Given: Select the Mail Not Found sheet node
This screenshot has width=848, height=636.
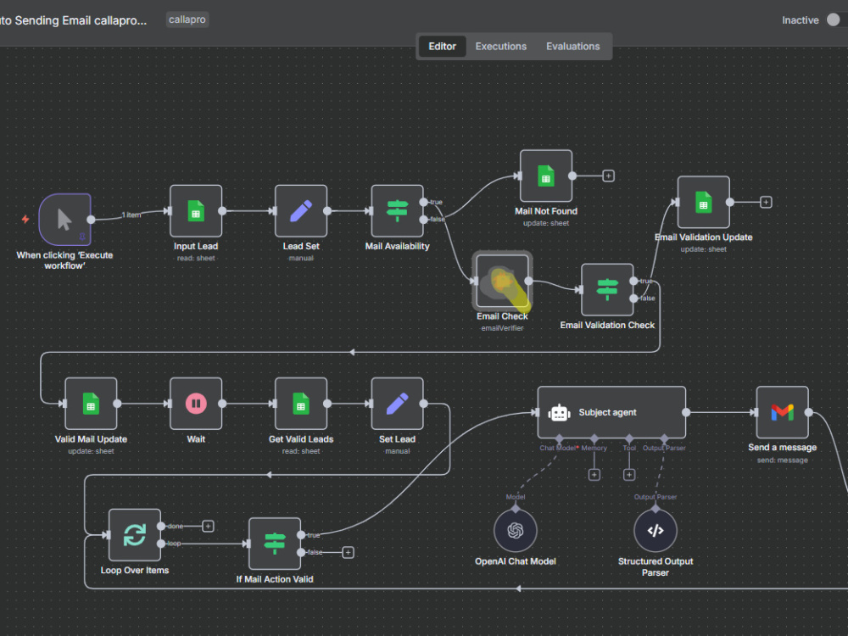Looking at the screenshot, I should 545,176.
